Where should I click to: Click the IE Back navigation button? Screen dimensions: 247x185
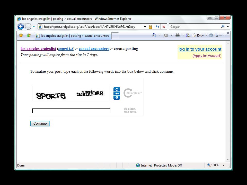pyautogui.click(x=21, y=26)
